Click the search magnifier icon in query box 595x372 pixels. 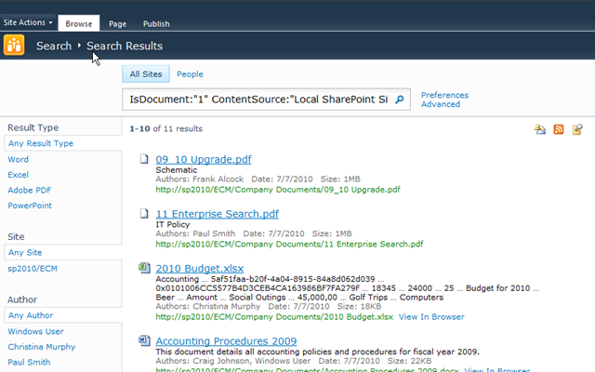[x=399, y=100]
